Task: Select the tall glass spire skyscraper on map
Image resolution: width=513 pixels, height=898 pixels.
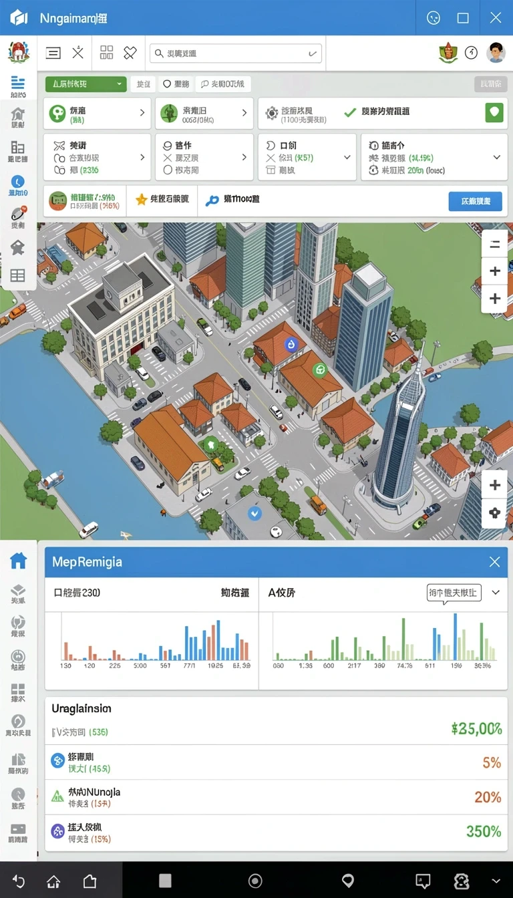Action: (401, 431)
